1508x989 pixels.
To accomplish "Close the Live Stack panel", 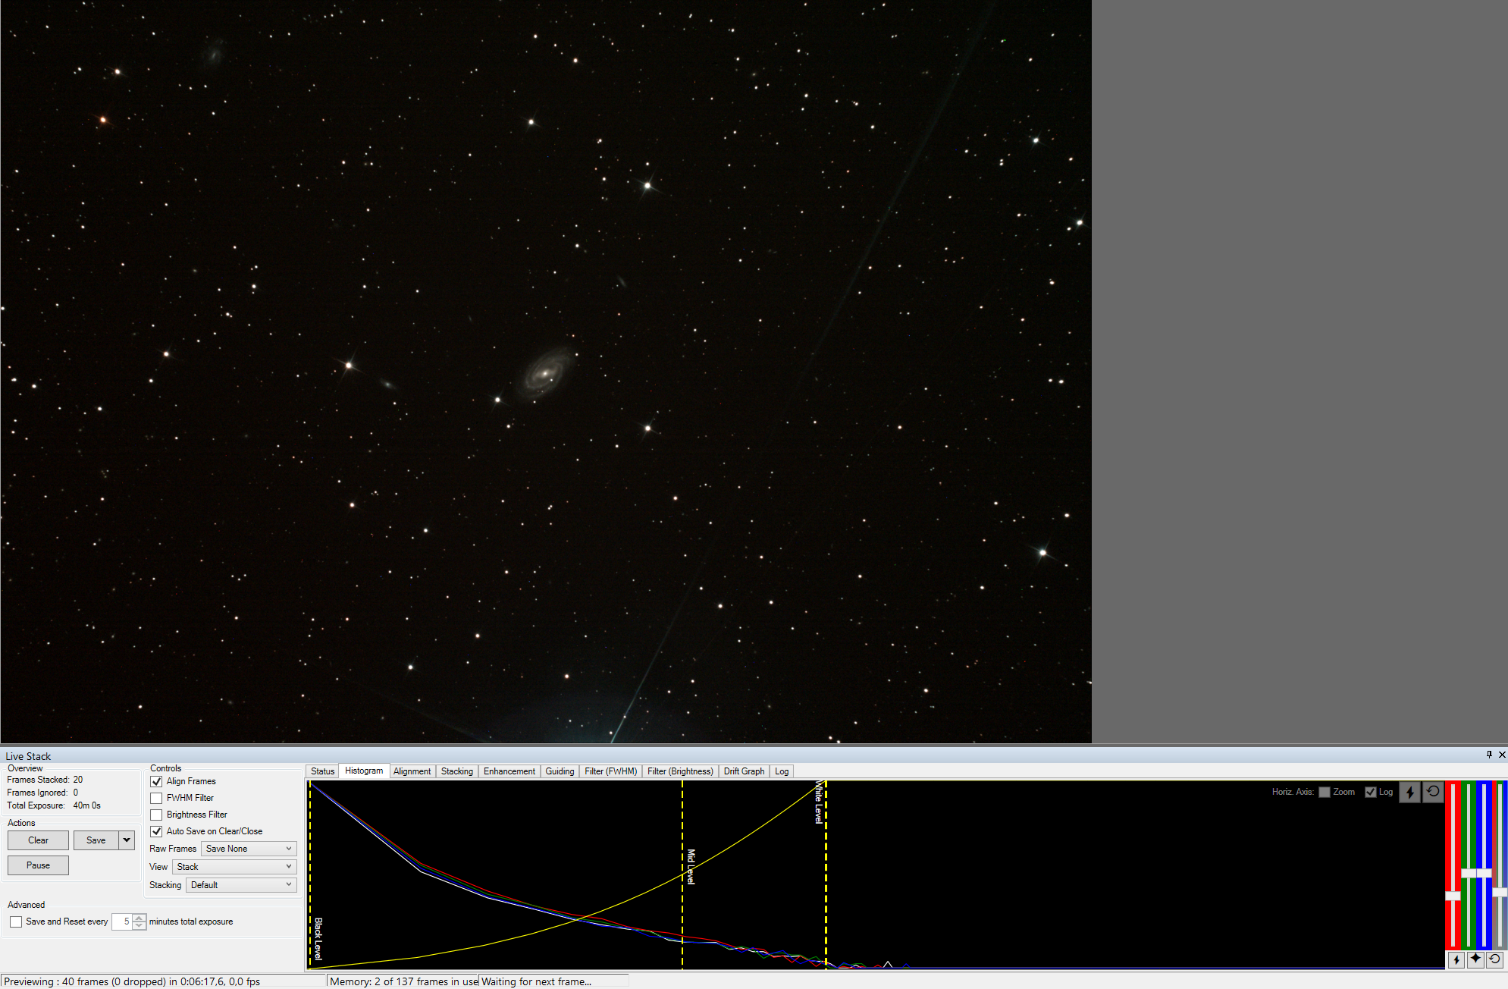I will coord(1502,755).
